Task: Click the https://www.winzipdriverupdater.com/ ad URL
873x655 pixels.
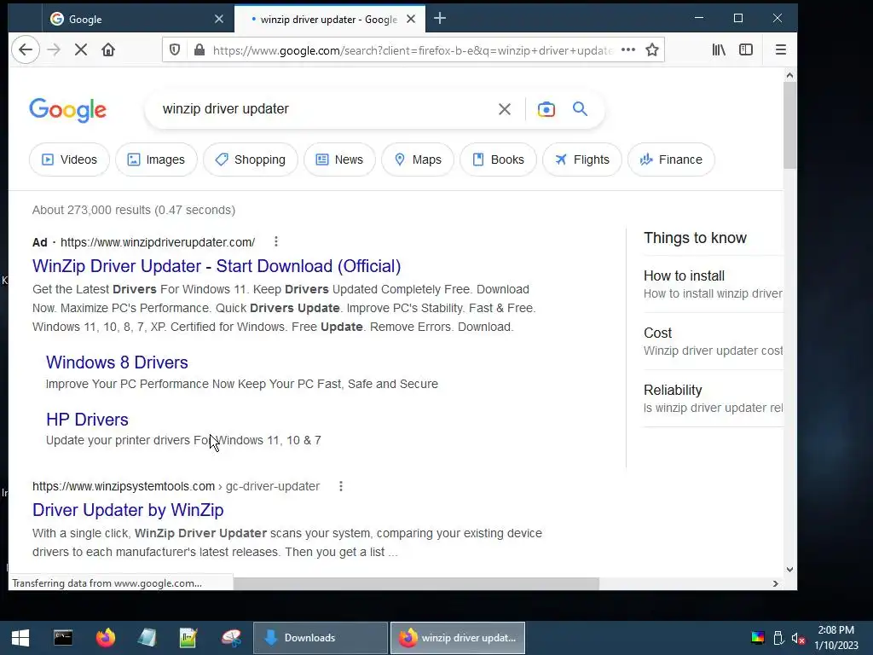Action: coord(158,242)
